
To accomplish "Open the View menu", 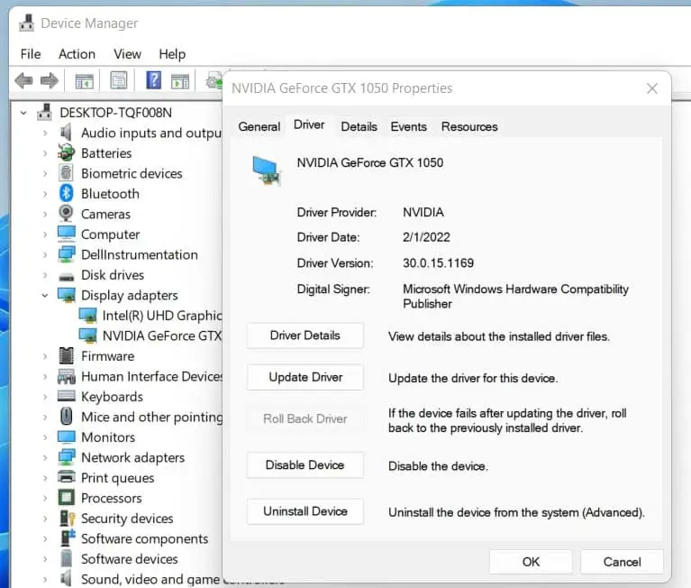I will [127, 54].
